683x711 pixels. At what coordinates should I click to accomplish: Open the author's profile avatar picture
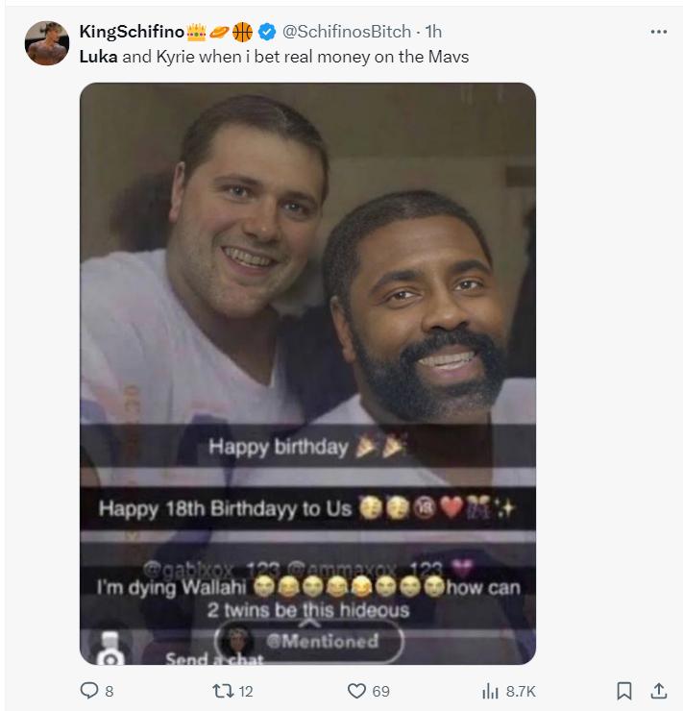click(x=46, y=43)
